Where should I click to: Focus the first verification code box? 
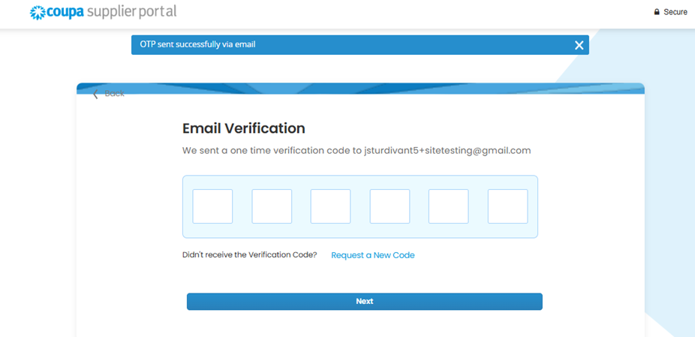point(212,206)
